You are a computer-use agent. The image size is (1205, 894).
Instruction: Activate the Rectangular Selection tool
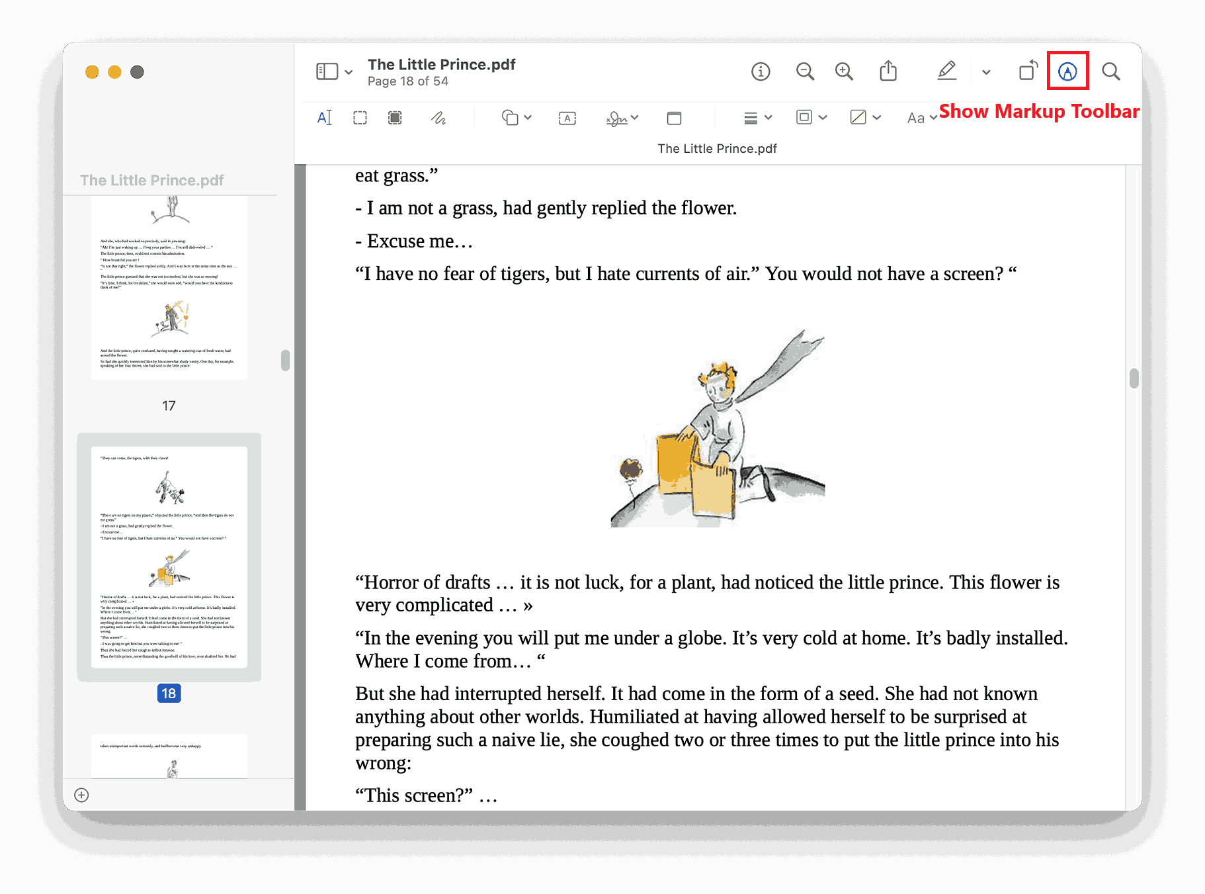tap(360, 117)
